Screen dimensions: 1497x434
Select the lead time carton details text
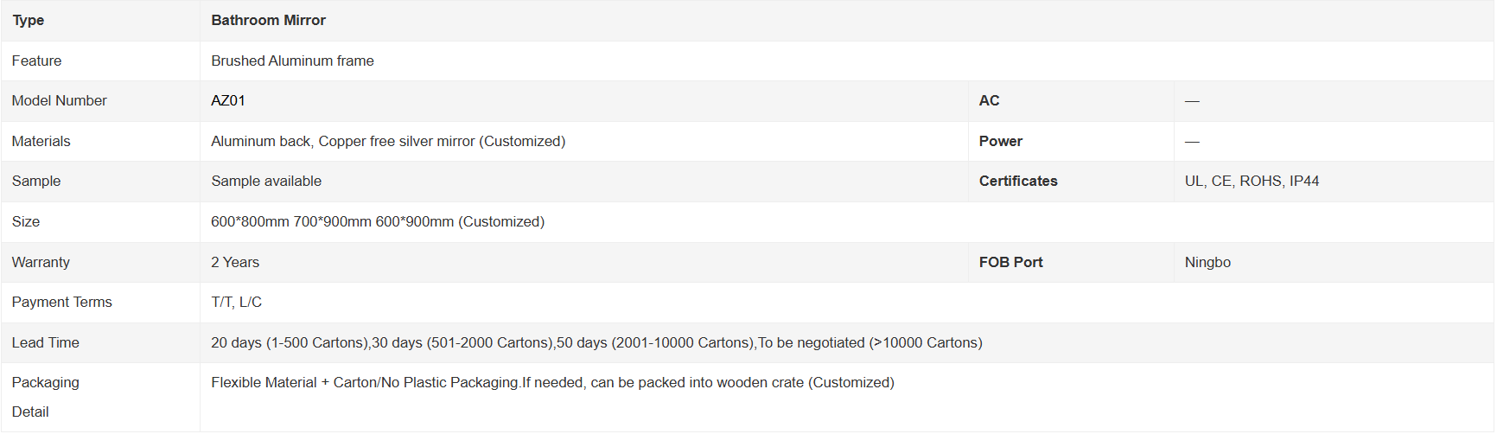[x=596, y=343]
